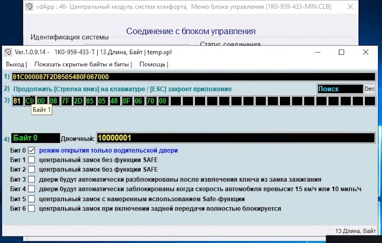Click the Байт 0 label box

35,138
